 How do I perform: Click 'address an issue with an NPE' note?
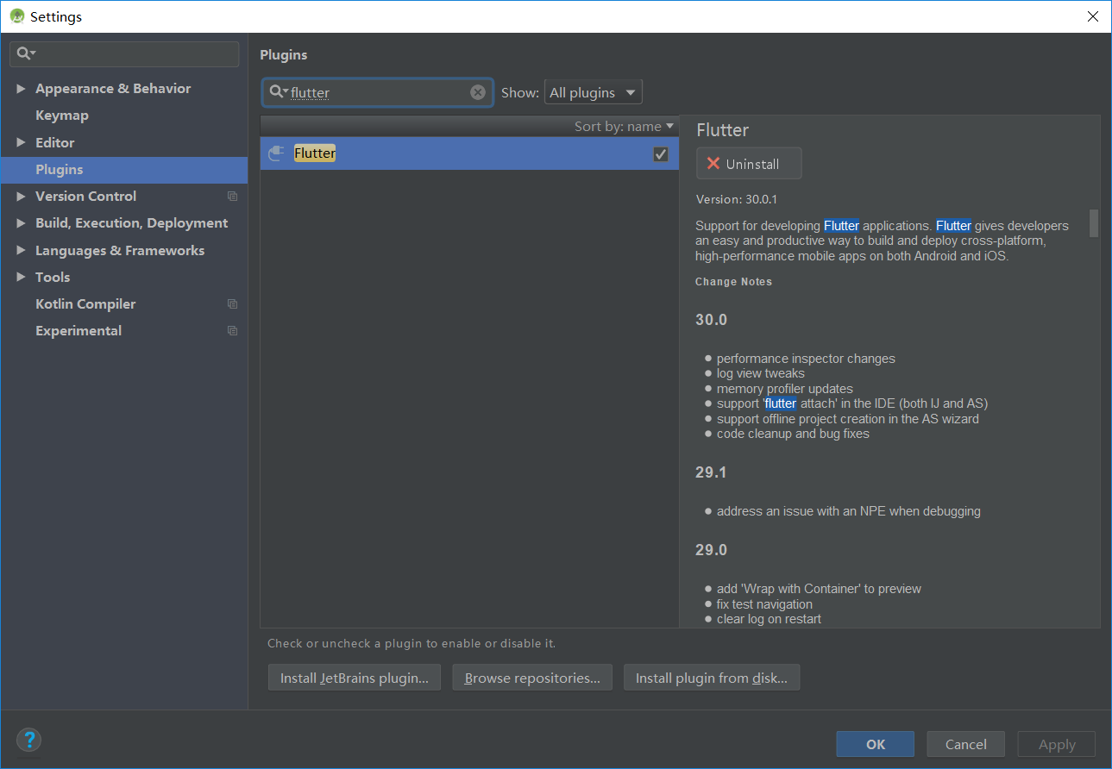pos(849,511)
